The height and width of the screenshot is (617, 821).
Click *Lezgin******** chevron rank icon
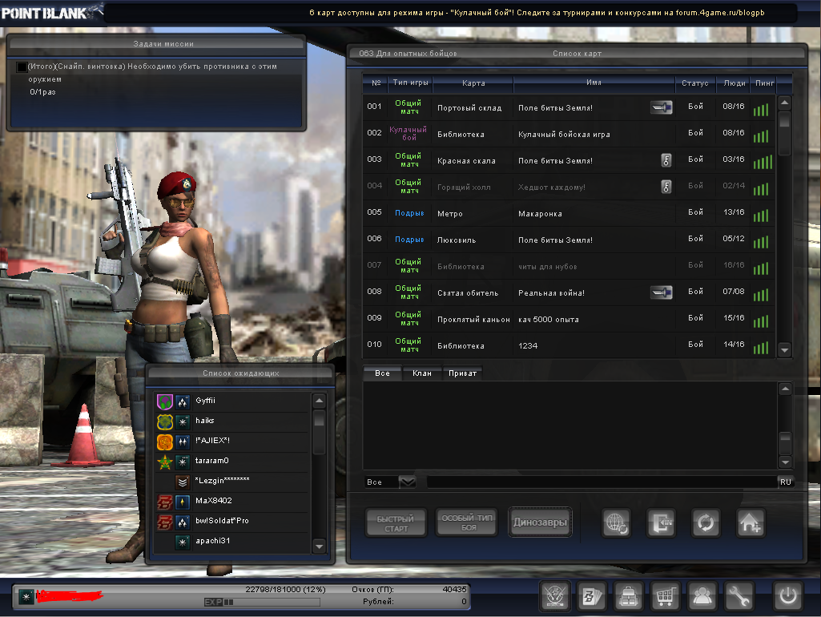click(x=182, y=482)
